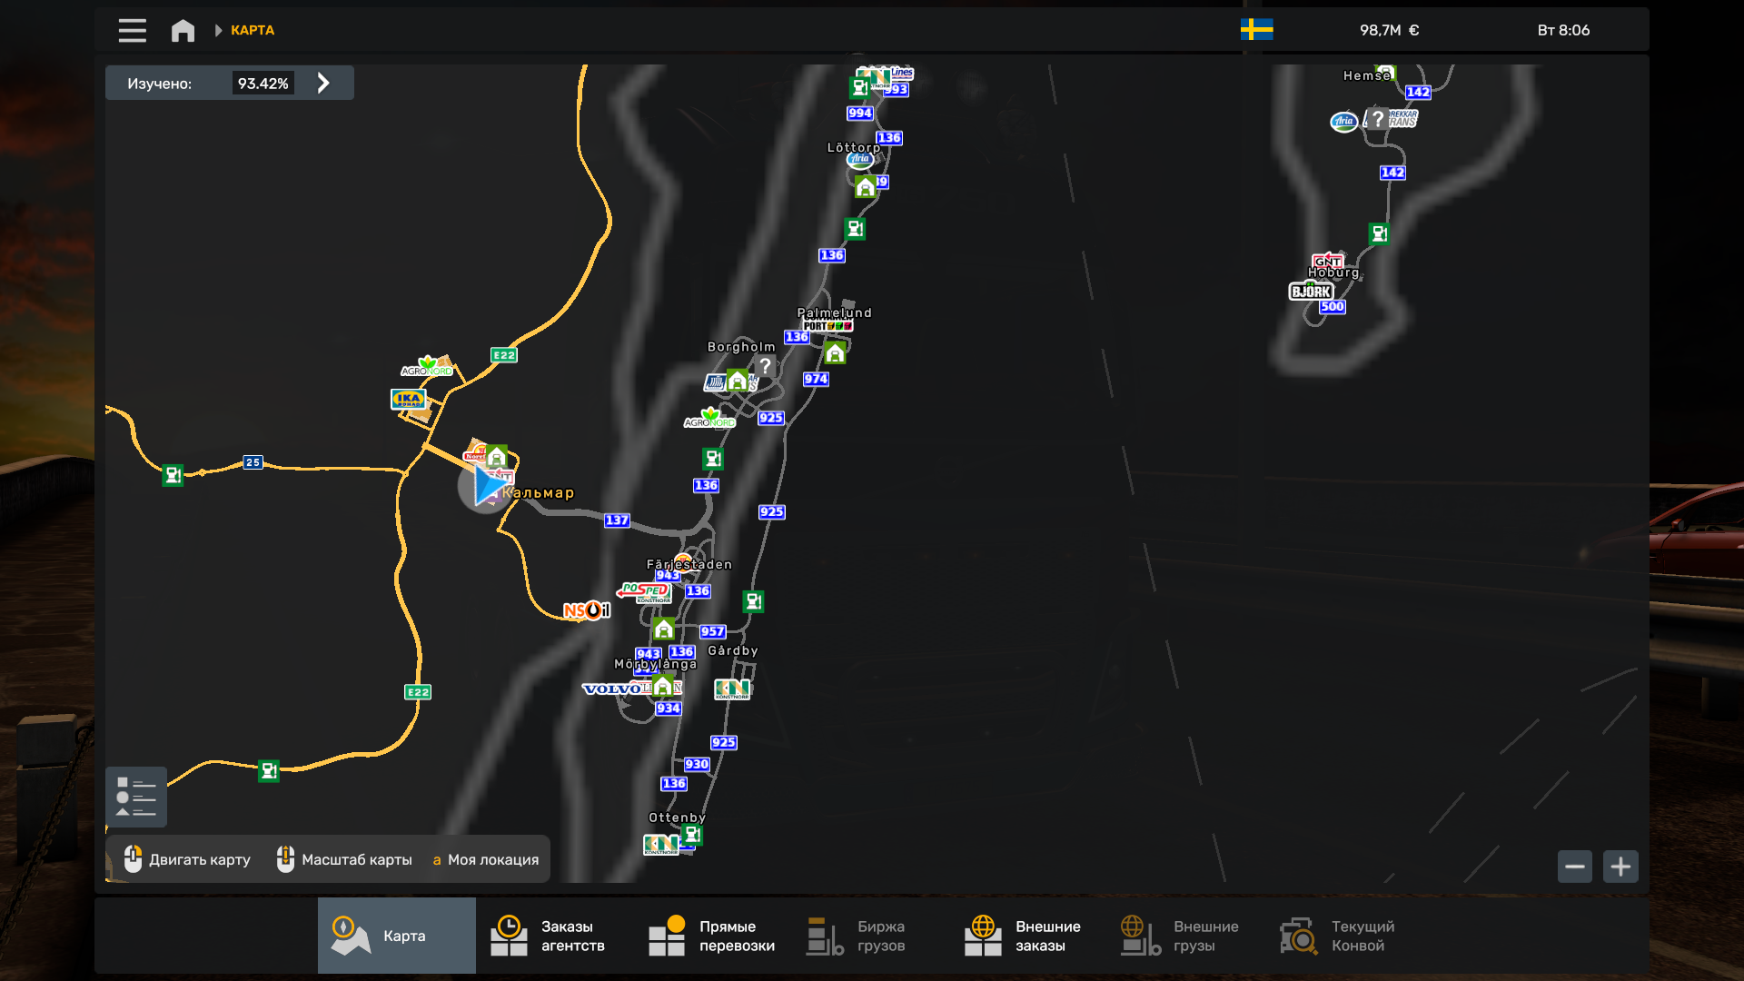Select the IKA Bohag company icon
Image resolution: width=1744 pixels, height=981 pixels.
[408, 399]
